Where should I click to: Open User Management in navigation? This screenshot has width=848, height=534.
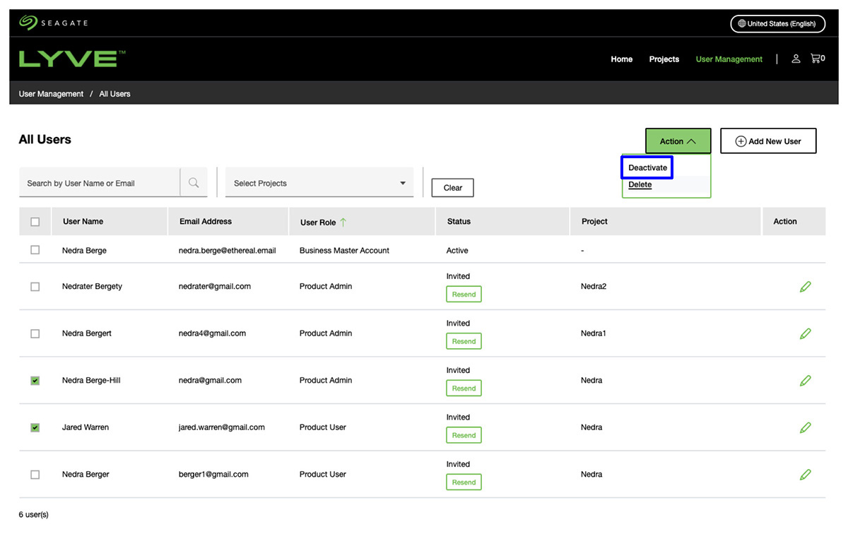coord(729,59)
